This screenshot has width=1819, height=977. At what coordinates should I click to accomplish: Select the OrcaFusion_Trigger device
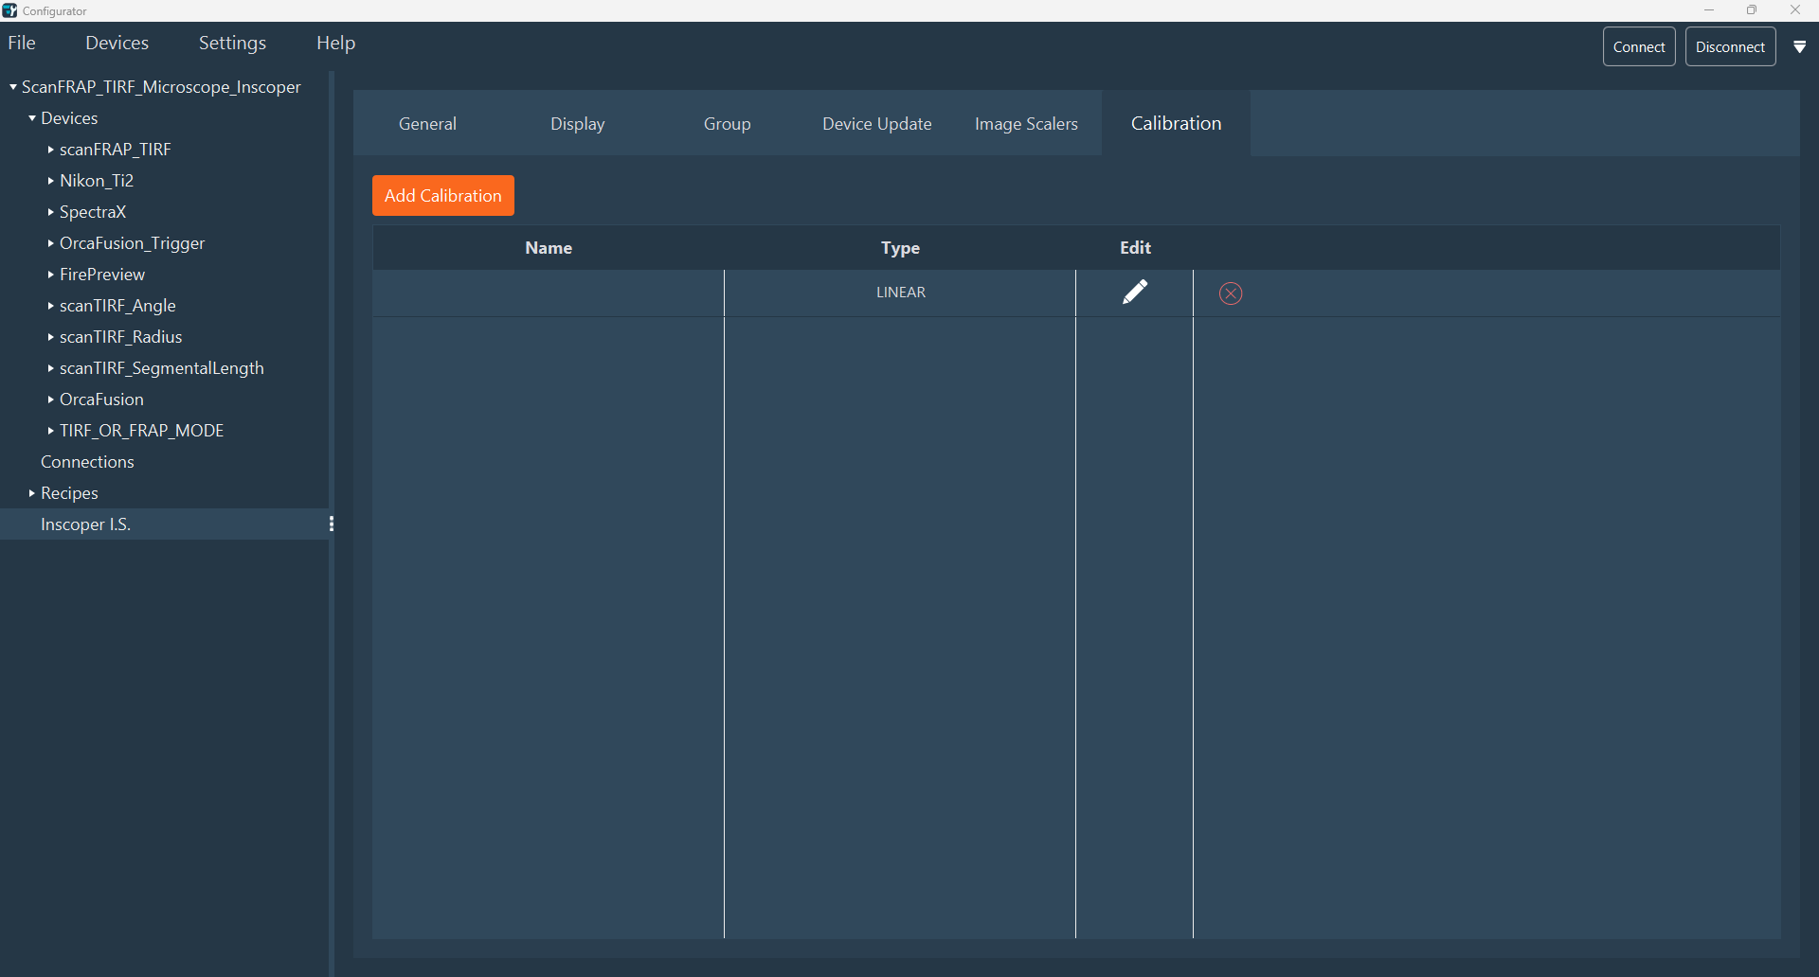point(132,243)
